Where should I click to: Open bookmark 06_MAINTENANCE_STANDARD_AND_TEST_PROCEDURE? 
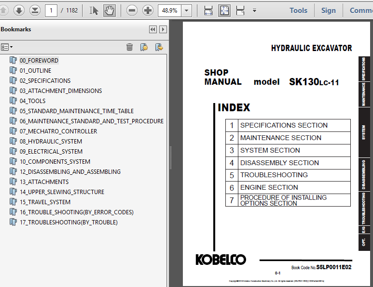[92, 121]
